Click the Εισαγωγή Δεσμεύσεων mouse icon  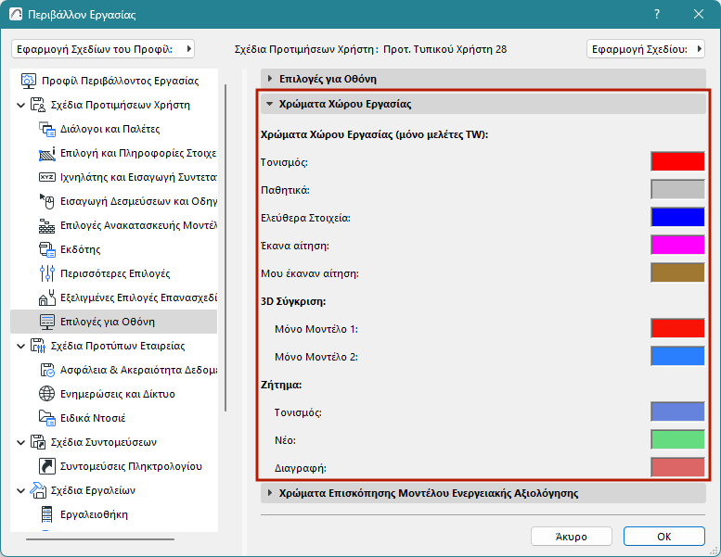(47, 201)
